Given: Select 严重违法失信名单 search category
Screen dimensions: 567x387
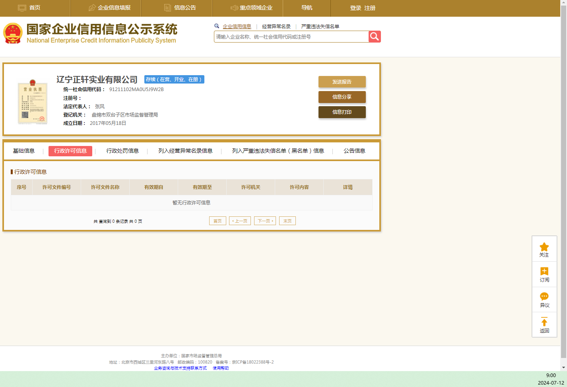Looking at the screenshot, I should point(320,27).
